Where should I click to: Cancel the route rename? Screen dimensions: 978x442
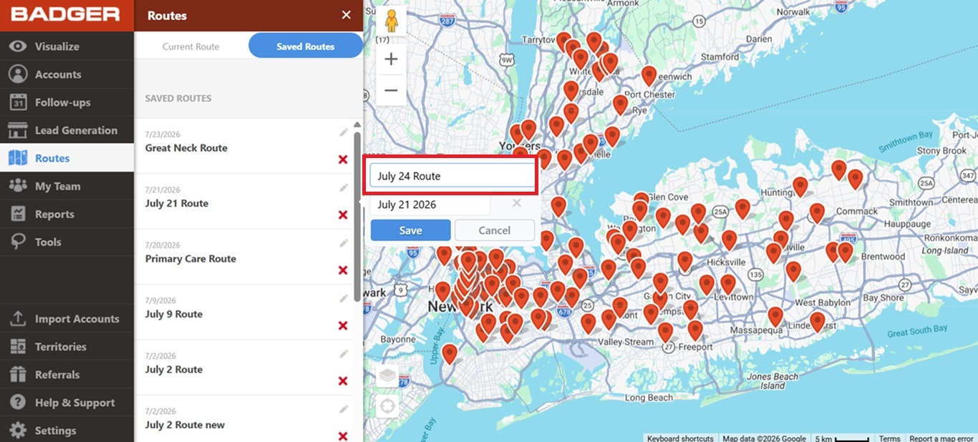point(495,230)
